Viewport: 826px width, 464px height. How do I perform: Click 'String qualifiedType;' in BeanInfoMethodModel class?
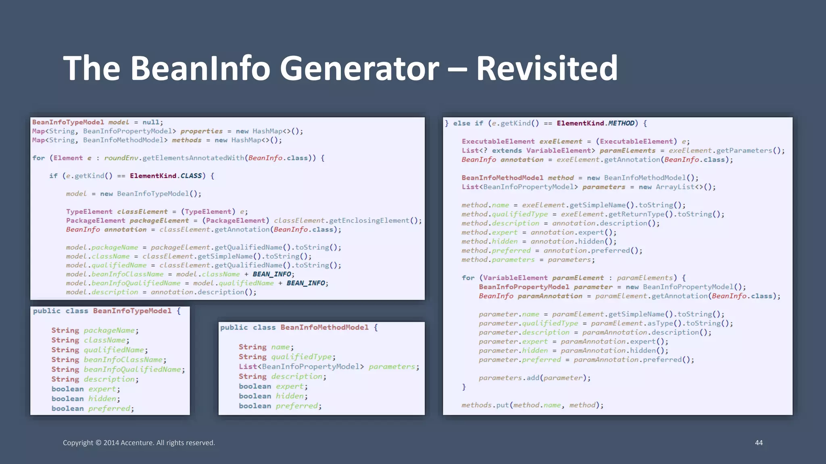pos(287,357)
